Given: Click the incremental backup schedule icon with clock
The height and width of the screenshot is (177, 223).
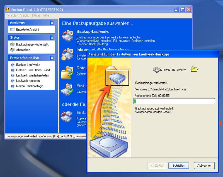Looking at the screenshot, I should click(x=67, y=54).
